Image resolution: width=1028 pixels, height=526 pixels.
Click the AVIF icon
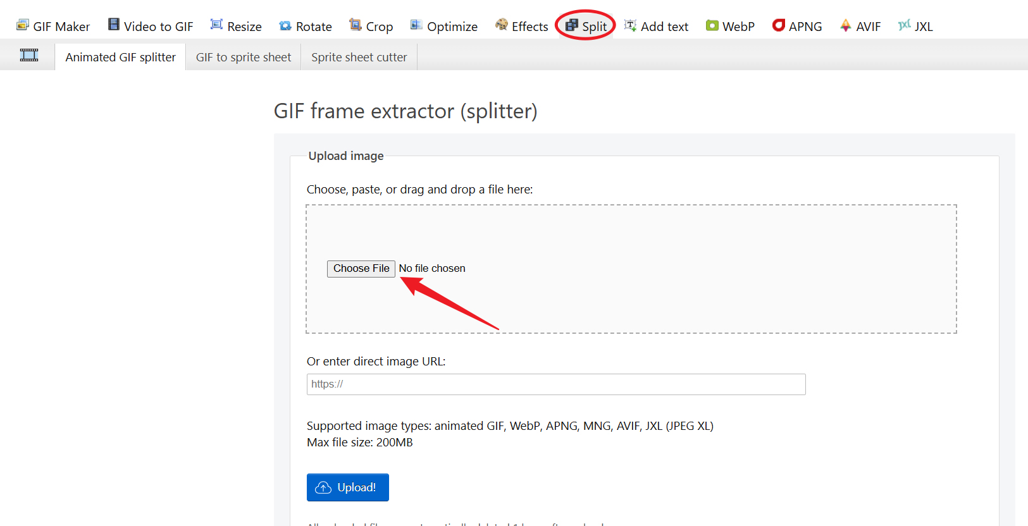click(x=846, y=25)
